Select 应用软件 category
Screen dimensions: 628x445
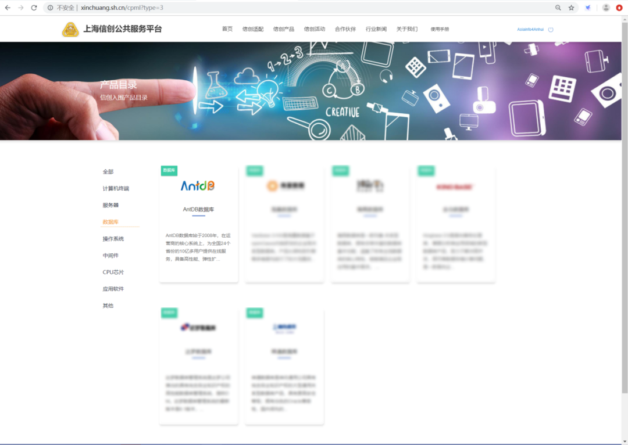(x=113, y=289)
